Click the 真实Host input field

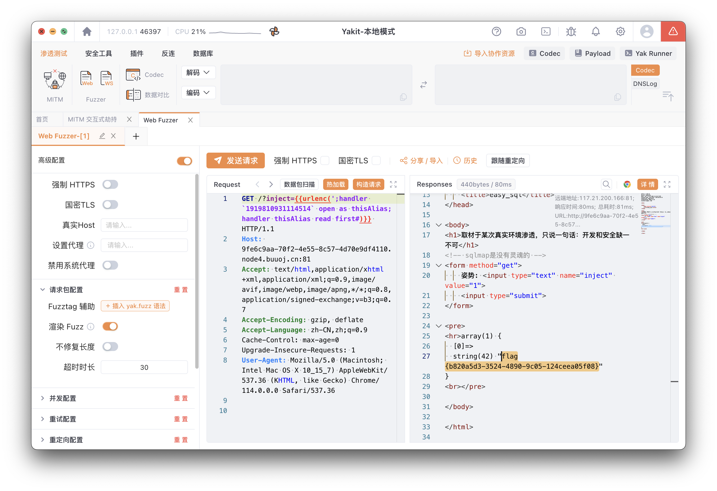click(144, 225)
